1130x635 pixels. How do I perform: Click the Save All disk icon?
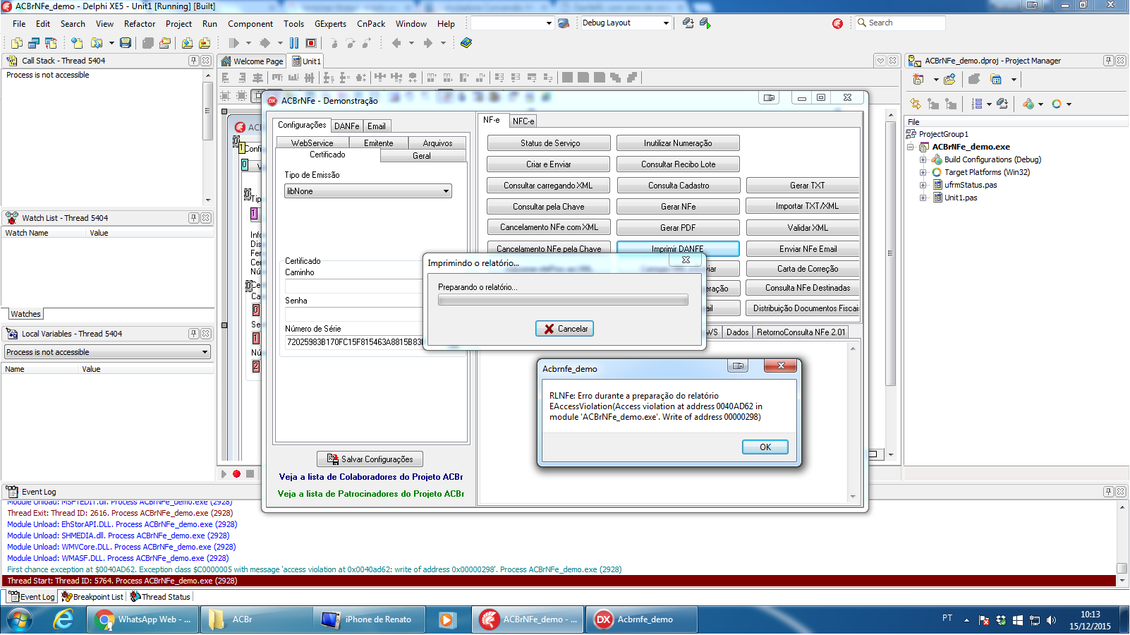coord(126,43)
